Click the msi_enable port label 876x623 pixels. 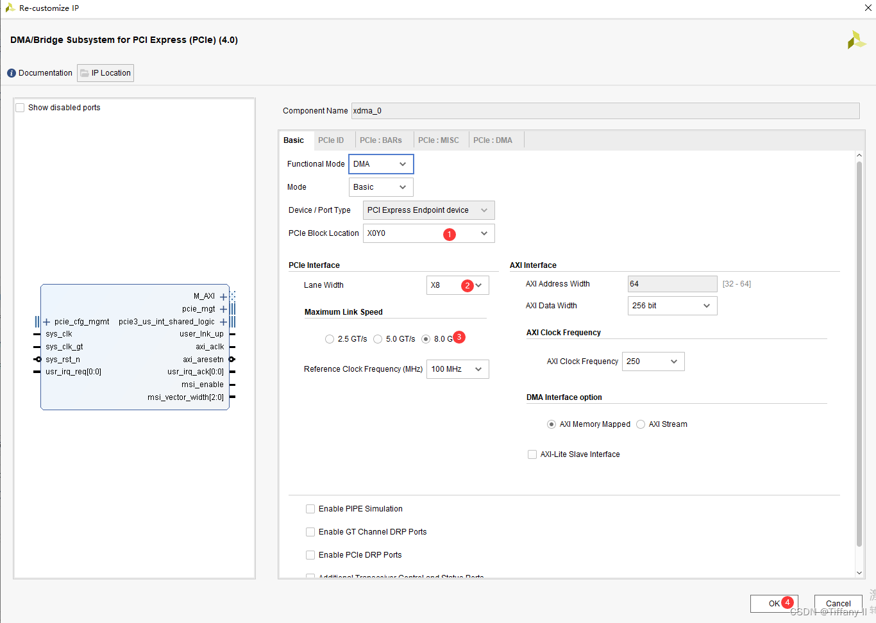coord(203,385)
